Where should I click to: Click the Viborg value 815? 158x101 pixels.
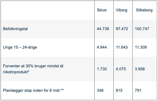tap(119, 90)
